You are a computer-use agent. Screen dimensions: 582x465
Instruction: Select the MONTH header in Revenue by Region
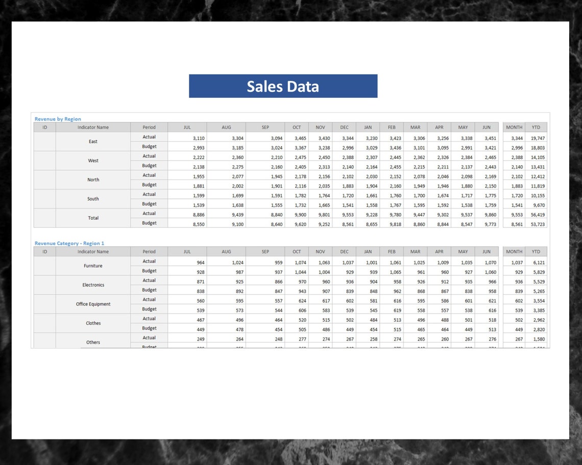(x=514, y=127)
